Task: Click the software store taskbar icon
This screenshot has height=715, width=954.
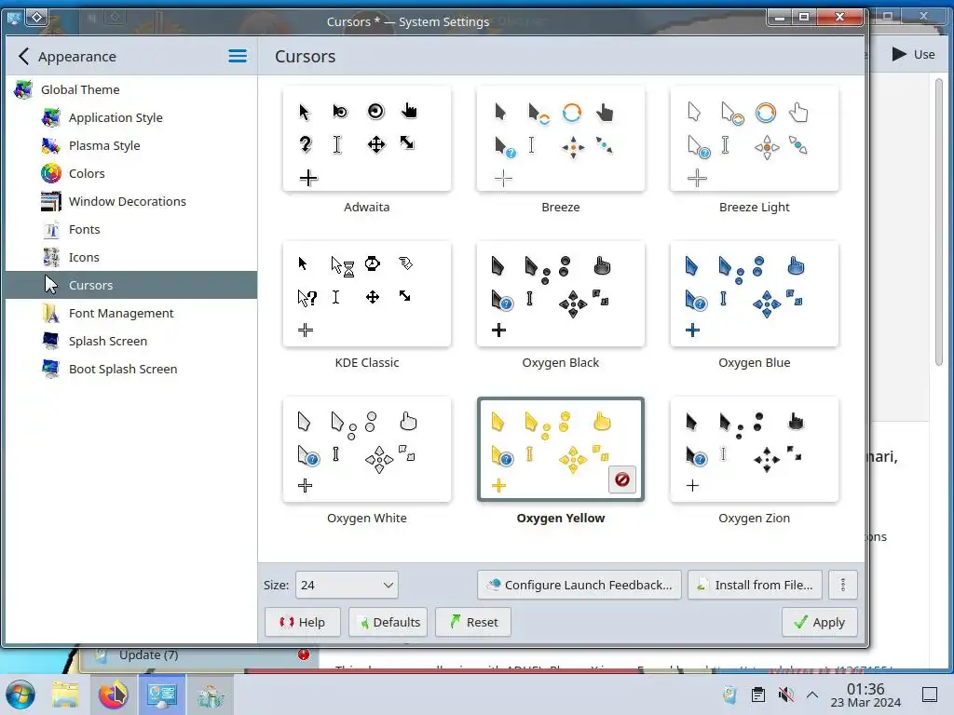Action: point(211,695)
